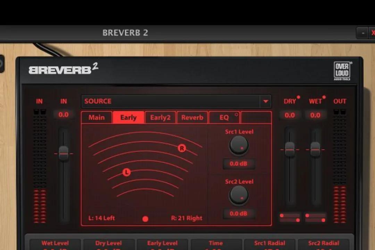Open the Src1 Radial parameter control
This screenshot has width=375, height=250.
click(x=270, y=243)
